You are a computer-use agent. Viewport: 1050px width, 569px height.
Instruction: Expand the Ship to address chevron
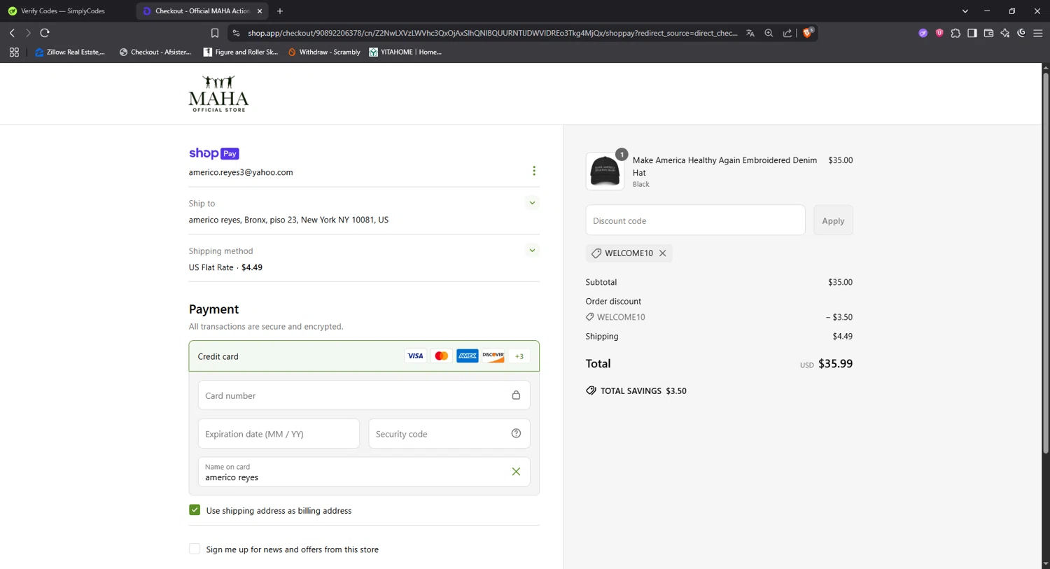[532, 203]
